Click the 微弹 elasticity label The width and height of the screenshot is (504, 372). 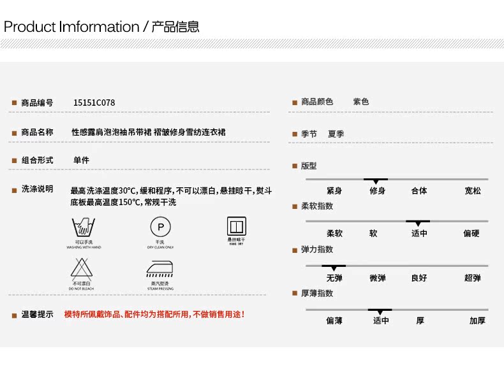pos(377,278)
